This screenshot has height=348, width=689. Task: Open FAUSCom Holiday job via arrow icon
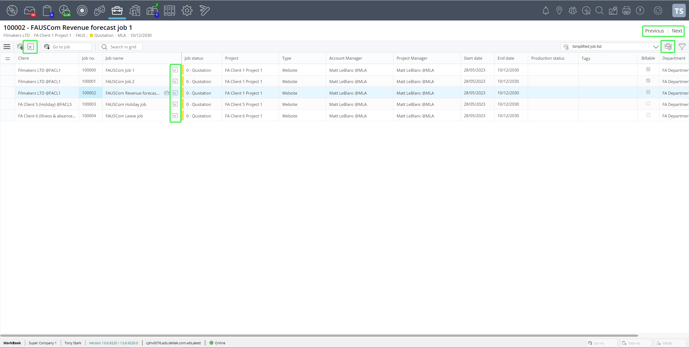[175, 104]
